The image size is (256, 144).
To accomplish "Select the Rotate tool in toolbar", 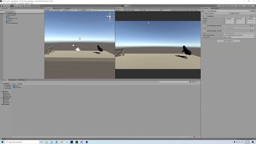I will (9, 6).
